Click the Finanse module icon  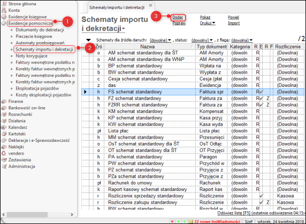coord(4,101)
